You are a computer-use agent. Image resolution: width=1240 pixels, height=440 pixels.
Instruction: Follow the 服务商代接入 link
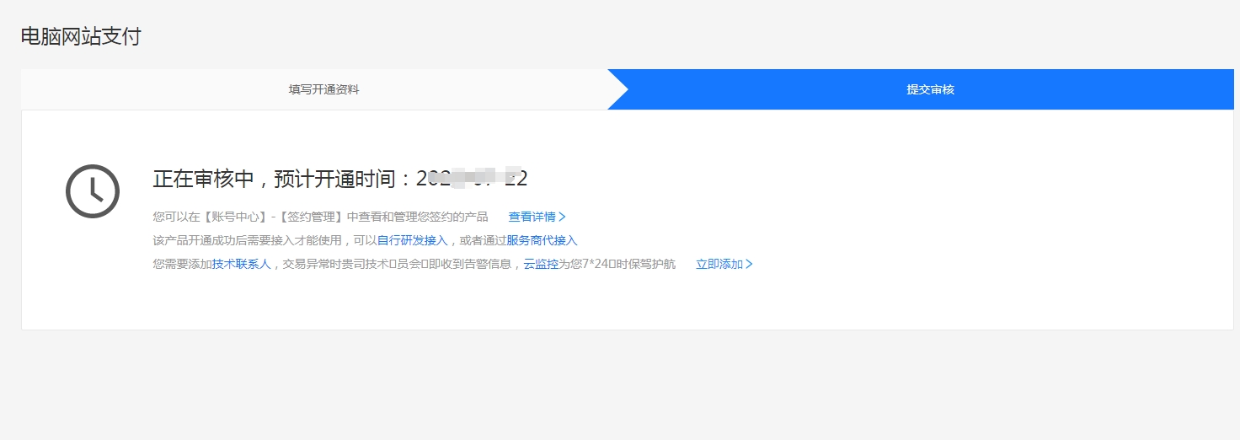click(542, 240)
